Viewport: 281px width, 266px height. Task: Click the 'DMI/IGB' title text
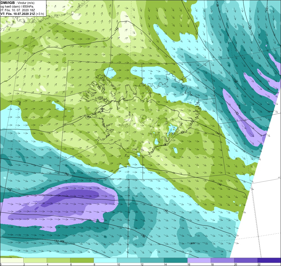8,3
